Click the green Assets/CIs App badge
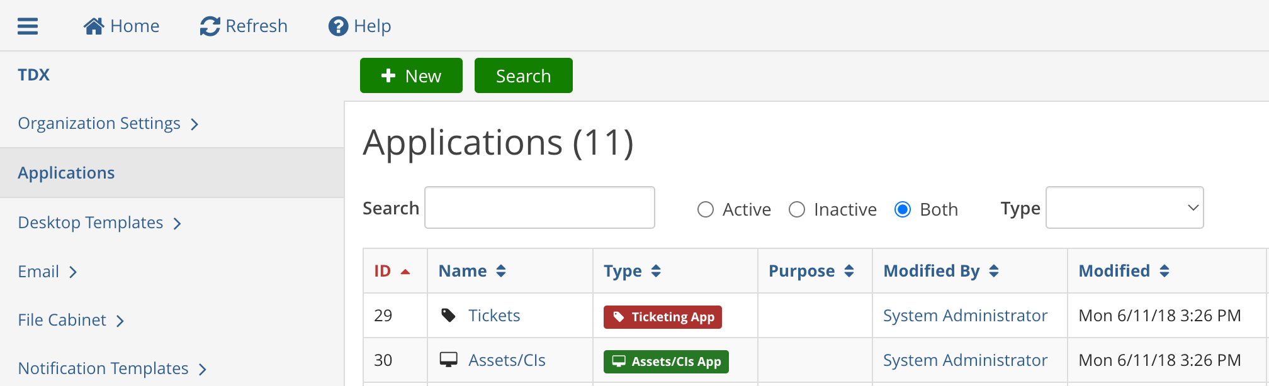This screenshot has width=1269, height=386. click(666, 361)
